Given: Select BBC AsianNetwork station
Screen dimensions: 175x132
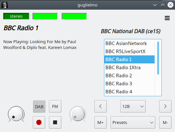Looking at the screenshot, I should [129, 43].
